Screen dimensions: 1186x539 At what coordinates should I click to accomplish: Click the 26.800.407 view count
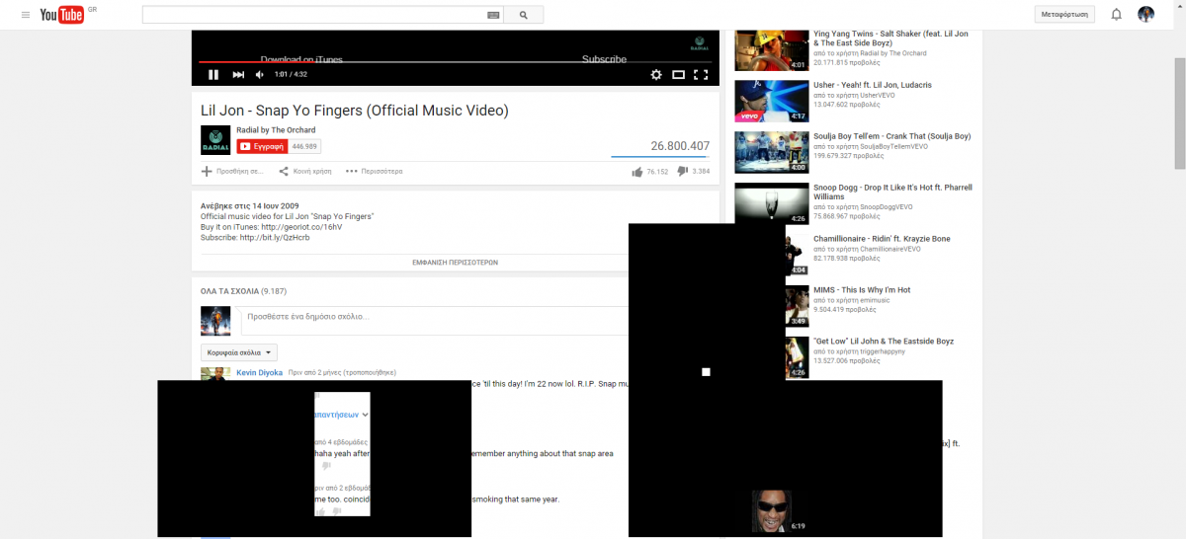pyautogui.click(x=680, y=146)
